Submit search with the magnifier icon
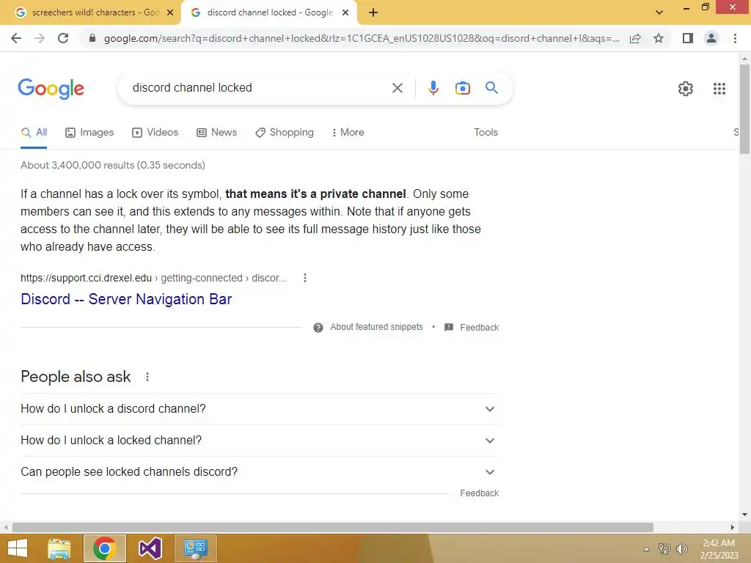This screenshot has width=751, height=563. point(491,88)
